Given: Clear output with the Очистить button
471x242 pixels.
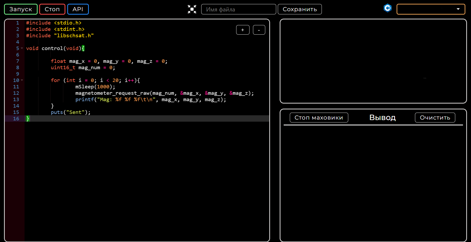Looking at the screenshot, I should (x=435, y=118).
